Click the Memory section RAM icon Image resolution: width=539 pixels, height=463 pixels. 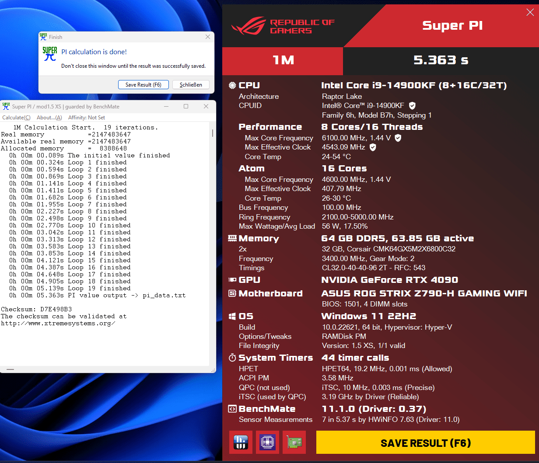click(232, 238)
